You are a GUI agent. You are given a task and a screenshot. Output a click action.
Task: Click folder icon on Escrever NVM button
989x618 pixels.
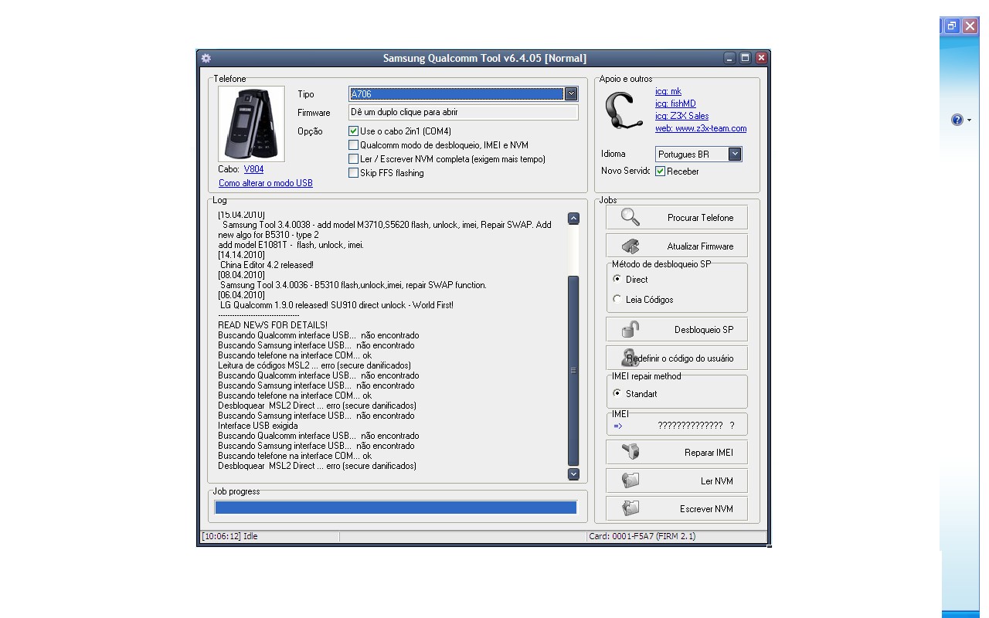click(x=630, y=508)
